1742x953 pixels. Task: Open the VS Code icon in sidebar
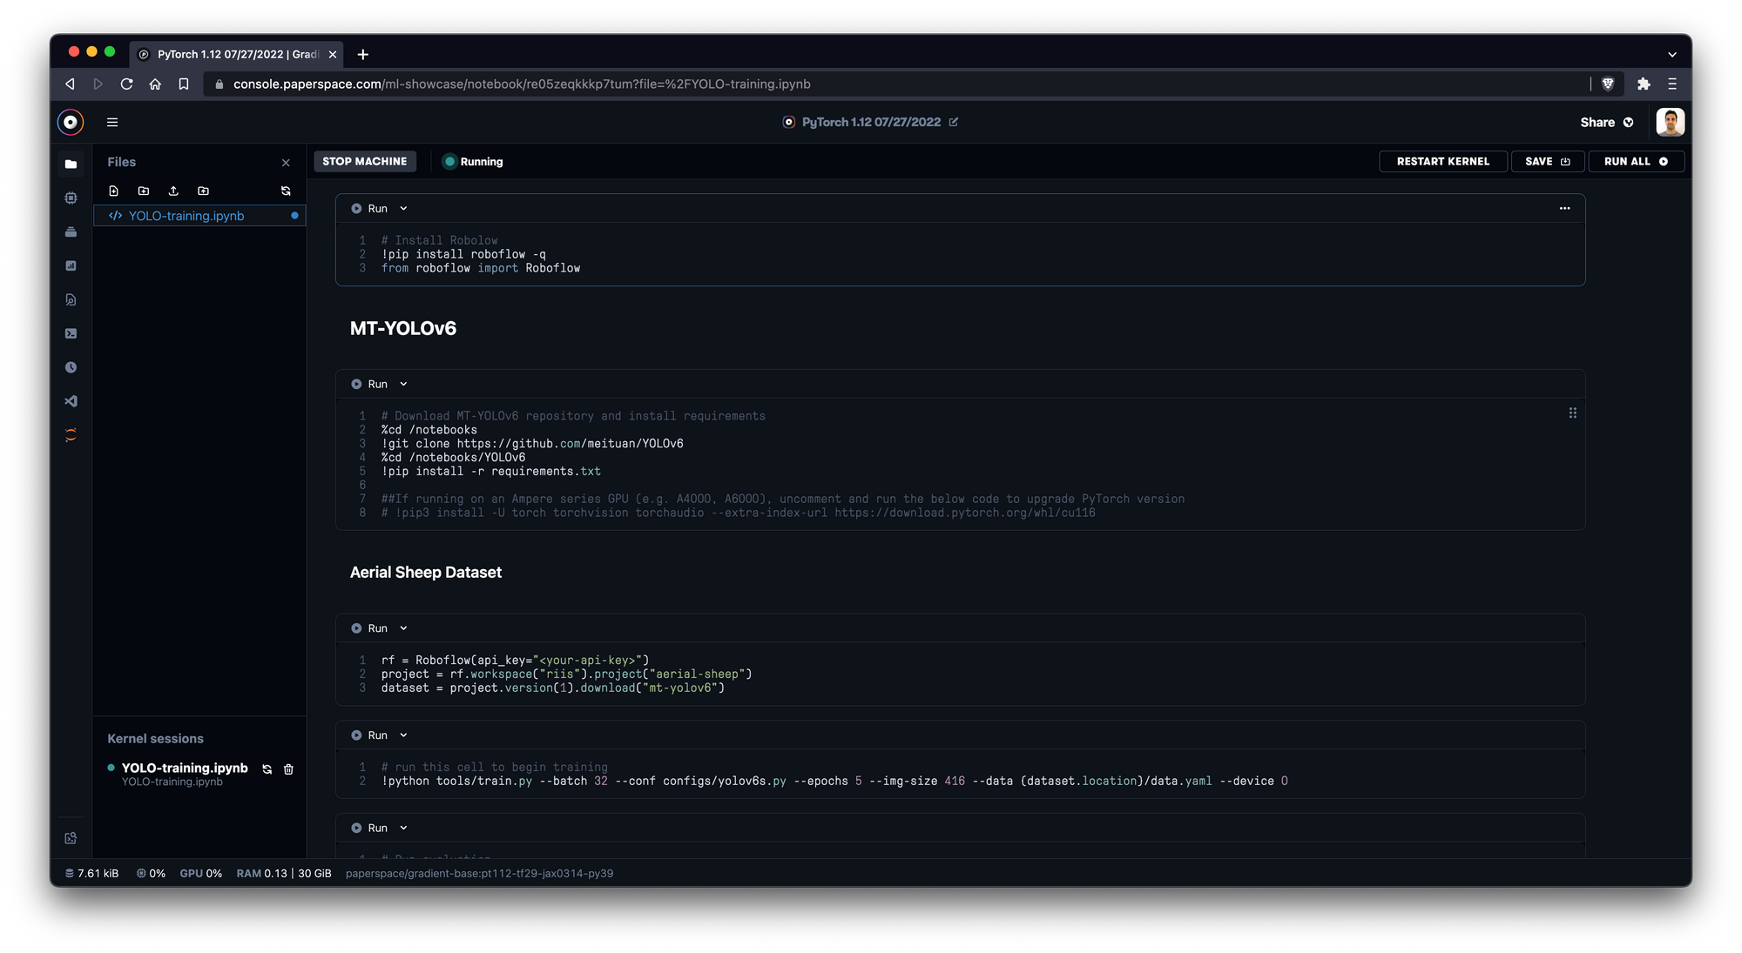click(x=71, y=401)
